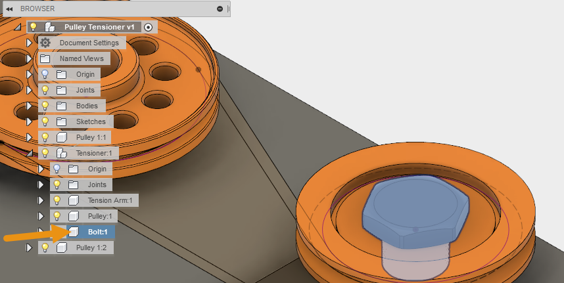Select the Pulley 1:2 label
The height and width of the screenshot is (283, 564).
91,248
